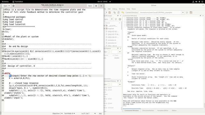Undock the File Browser panel
The image size is (205, 115).
click(118, 16)
